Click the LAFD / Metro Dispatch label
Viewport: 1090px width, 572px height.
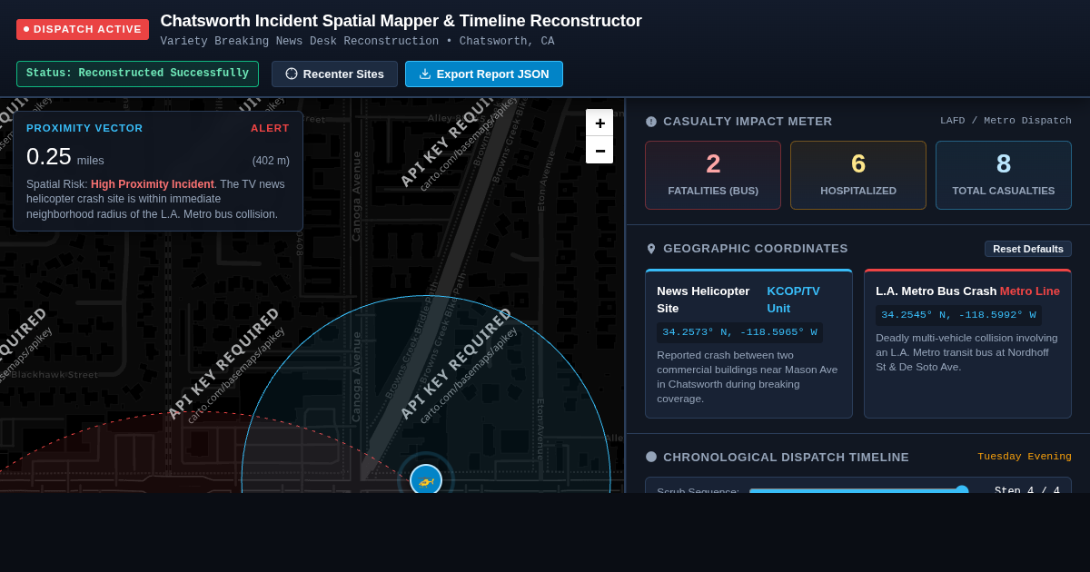[1006, 121]
